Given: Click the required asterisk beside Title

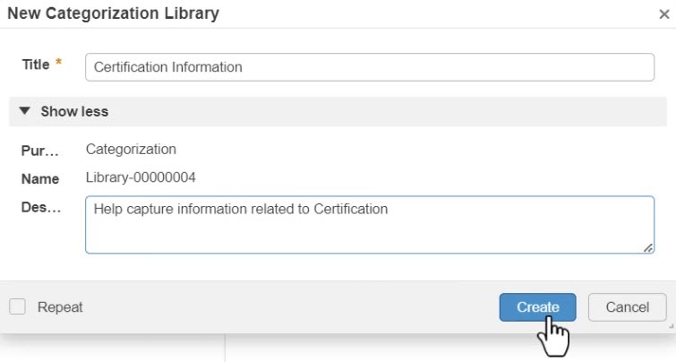Looking at the screenshot, I should pos(59,64).
